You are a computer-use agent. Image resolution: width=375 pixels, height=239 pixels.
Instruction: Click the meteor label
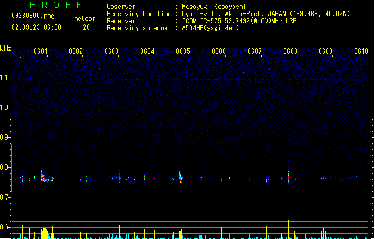coord(85,19)
